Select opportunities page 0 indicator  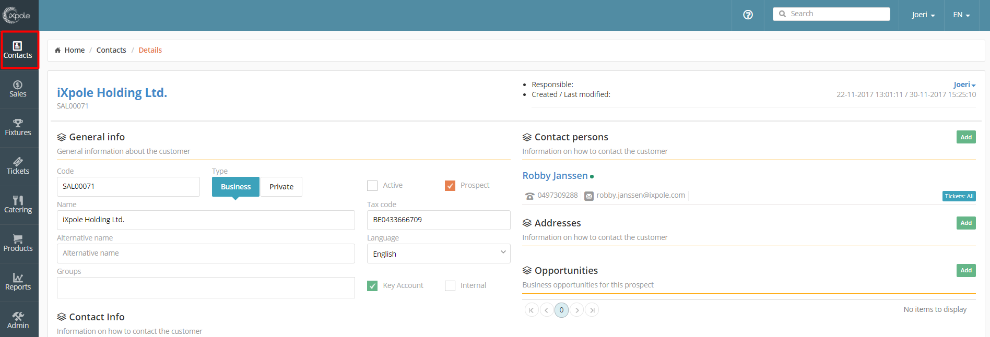point(562,310)
